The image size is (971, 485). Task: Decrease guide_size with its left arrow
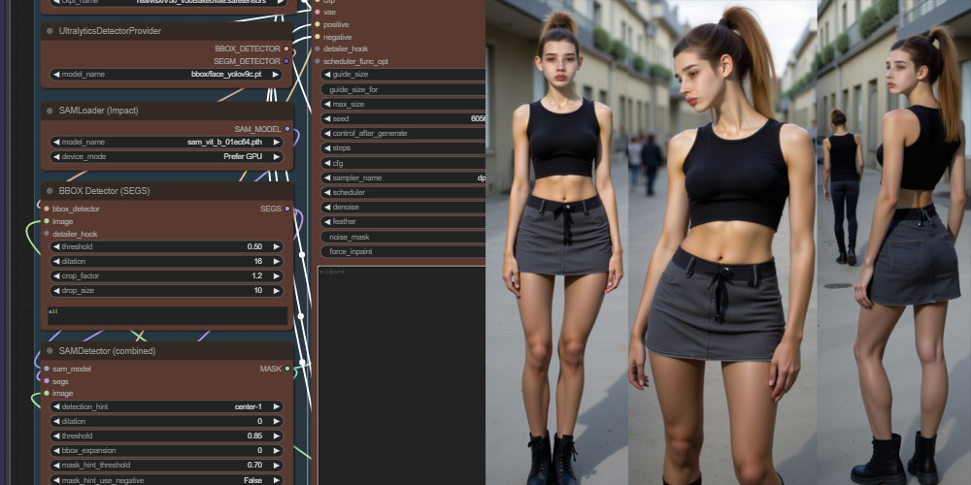(x=327, y=75)
